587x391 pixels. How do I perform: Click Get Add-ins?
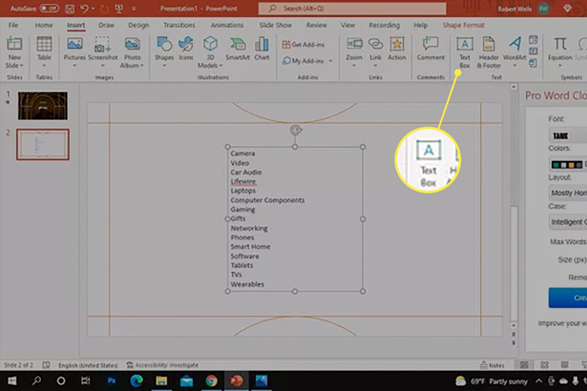click(x=303, y=44)
